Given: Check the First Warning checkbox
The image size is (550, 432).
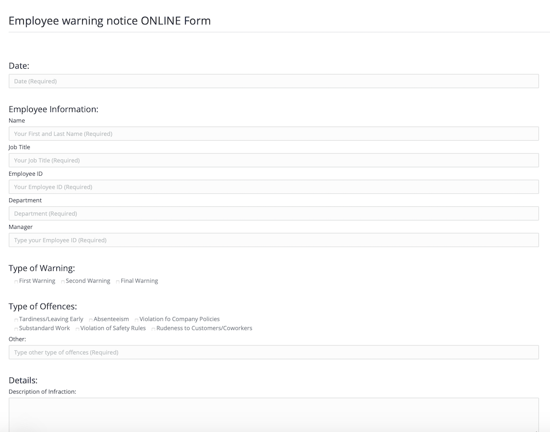Looking at the screenshot, I should [16, 282].
